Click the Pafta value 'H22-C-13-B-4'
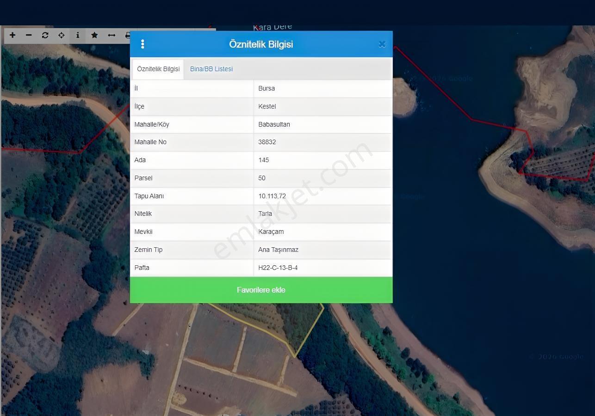Screen dimensions: 595x416 pyautogui.click(x=278, y=268)
